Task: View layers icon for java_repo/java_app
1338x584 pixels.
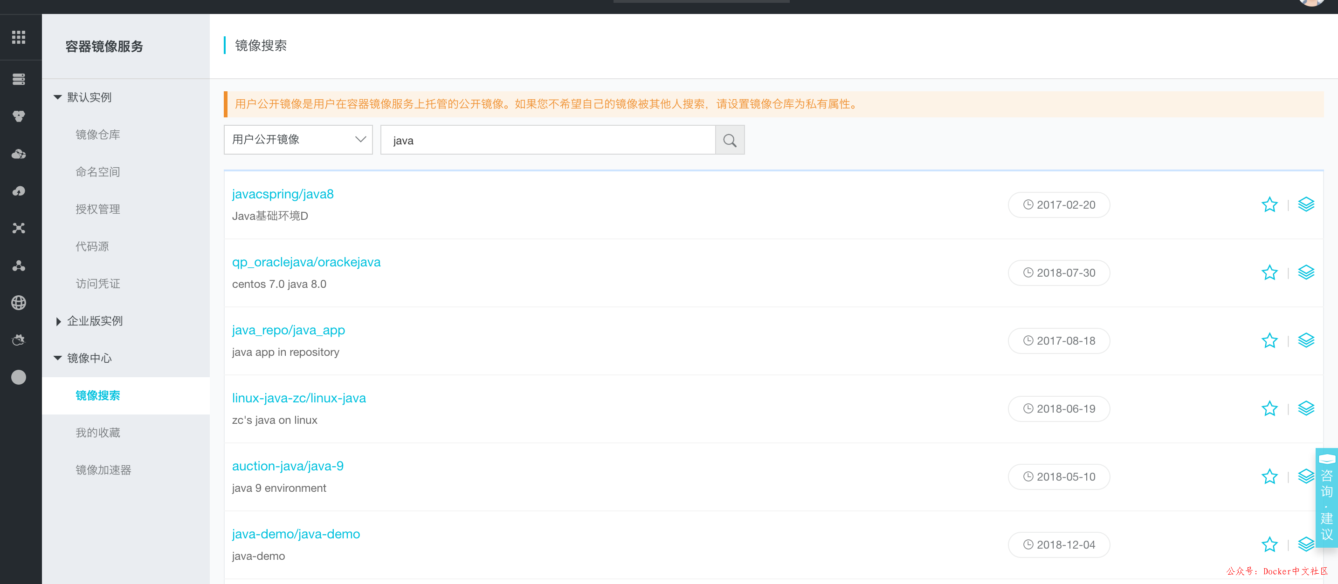Action: [1306, 340]
